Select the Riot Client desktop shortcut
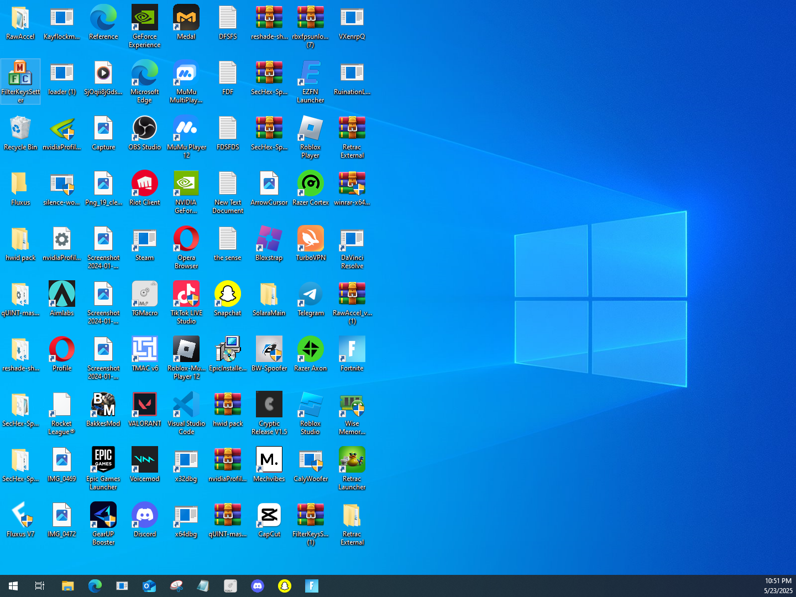Image resolution: width=796 pixels, height=597 pixels. click(144, 184)
